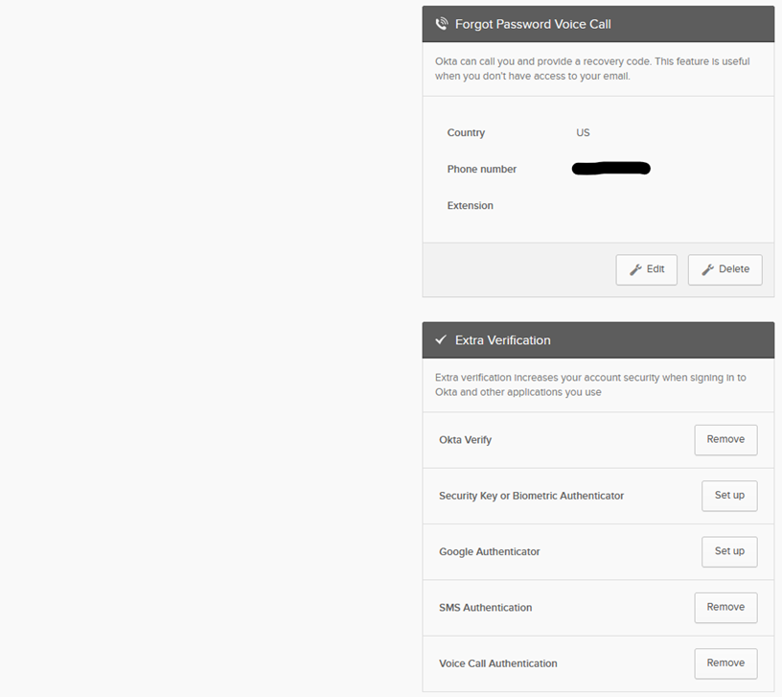The height and width of the screenshot is (697, 782).
Task: Click the redacted phone number value
Action: 610,168
